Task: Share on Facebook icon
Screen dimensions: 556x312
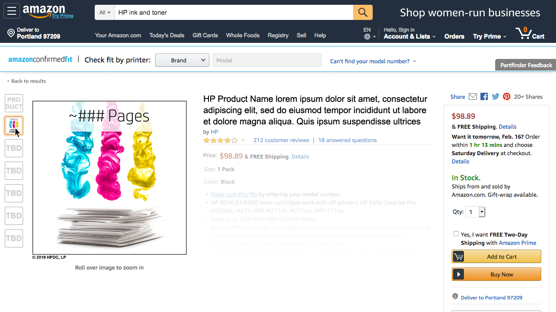Action: pyautogui.click(x=484, y=97)
